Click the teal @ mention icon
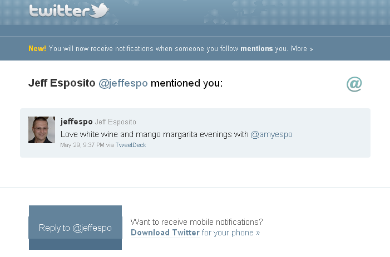 coord(354,84)
